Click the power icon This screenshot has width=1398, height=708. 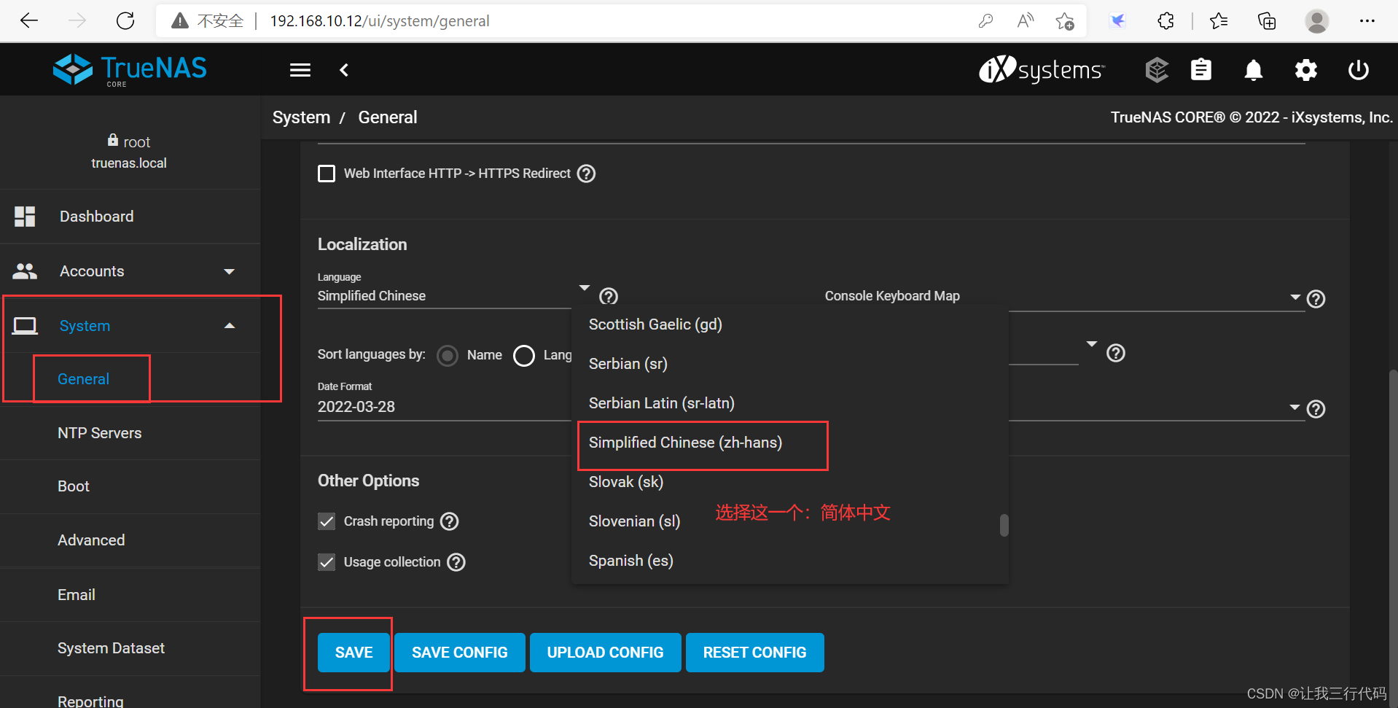1359,70
